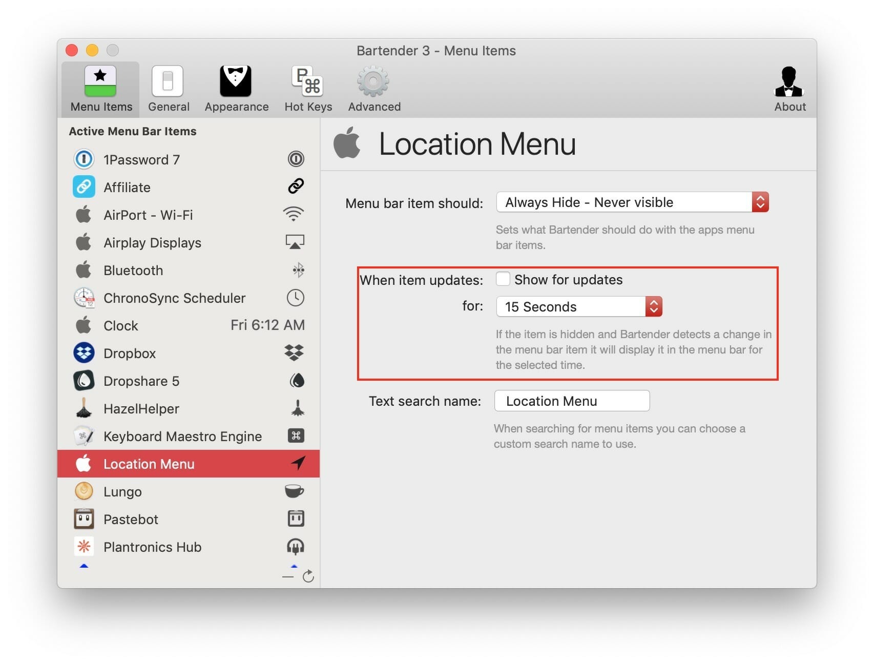Viewport: 874px width, 664px height.
Task: Click the Plantronics headset glyph
Action: tap(296, 547)
